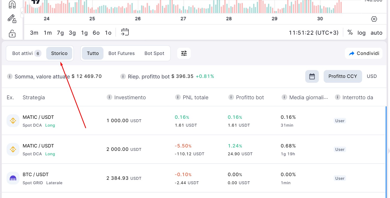This screenshot has width=390, height=198.
Task: Click info icon next to Profitto bot header
Action: tap(231, 97)
